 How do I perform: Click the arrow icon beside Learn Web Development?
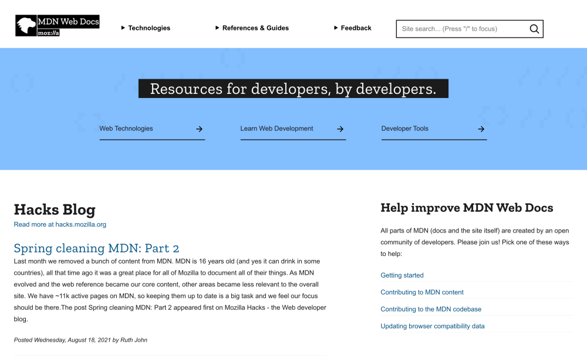tap(340, 129)
